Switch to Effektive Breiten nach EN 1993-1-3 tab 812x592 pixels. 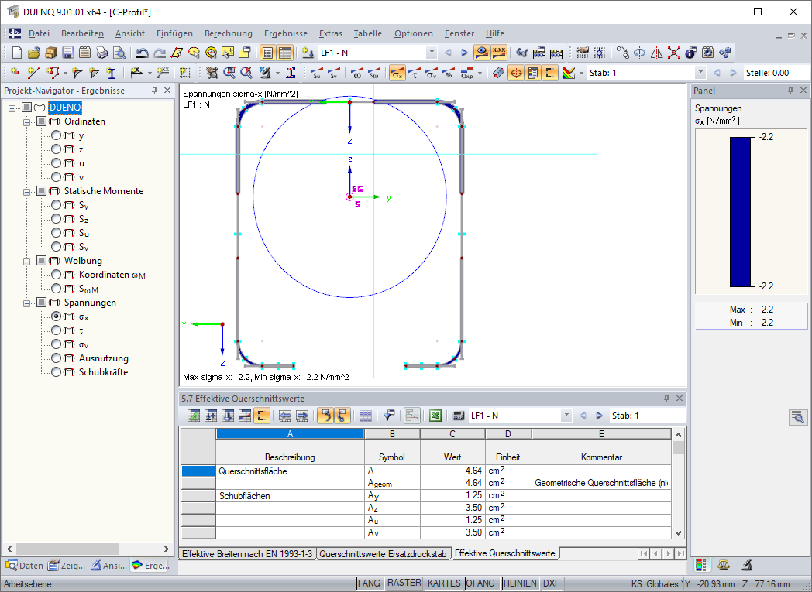tap(247, 554)
